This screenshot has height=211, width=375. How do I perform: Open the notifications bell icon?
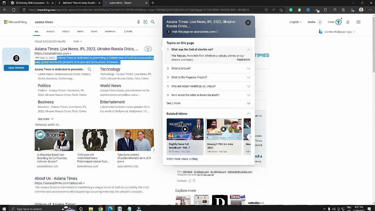point(348,22)
